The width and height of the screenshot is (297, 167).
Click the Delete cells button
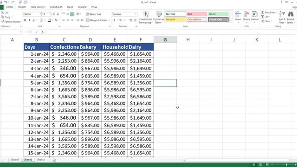[x=246, y=17]
